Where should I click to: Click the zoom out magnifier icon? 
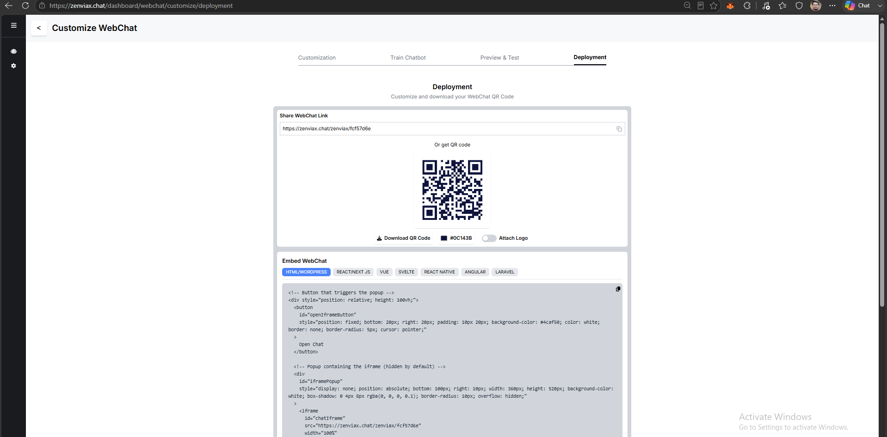[x=687, y=6]
